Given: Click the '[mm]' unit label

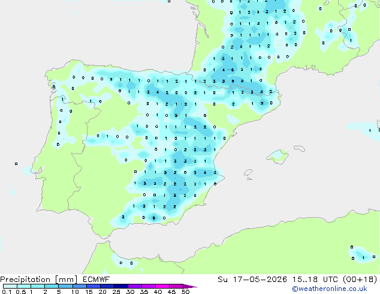Looking at the screenshot, I should point(66,280).
